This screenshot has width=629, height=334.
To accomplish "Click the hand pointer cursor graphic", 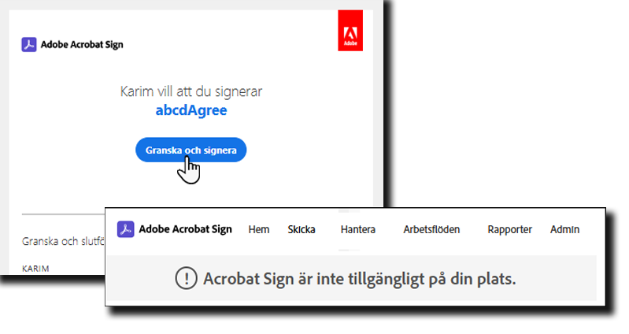I will (x=189, y=169).
